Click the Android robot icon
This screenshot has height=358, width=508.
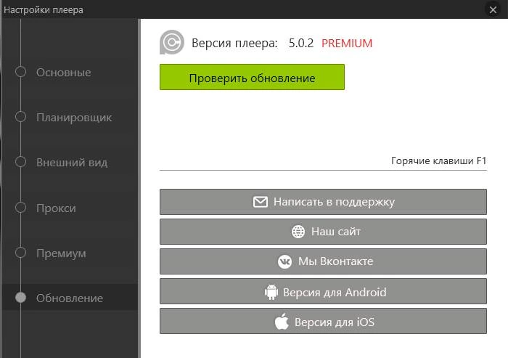click(271, 292)
